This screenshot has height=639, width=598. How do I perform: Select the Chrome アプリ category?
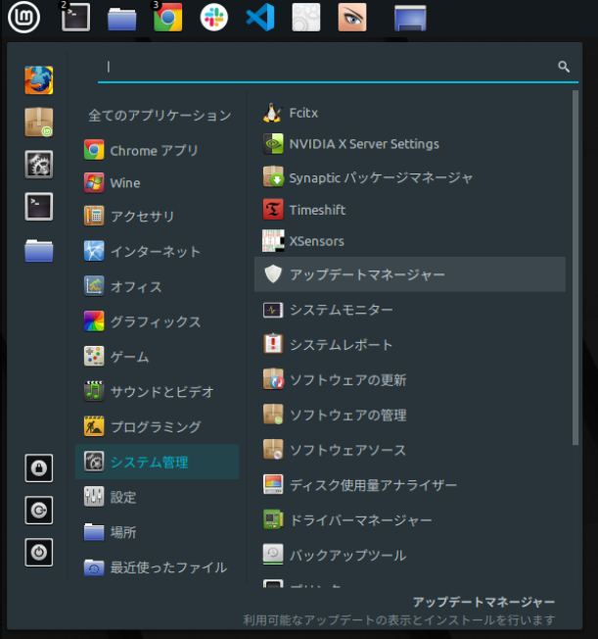click(x=158, y=150)
